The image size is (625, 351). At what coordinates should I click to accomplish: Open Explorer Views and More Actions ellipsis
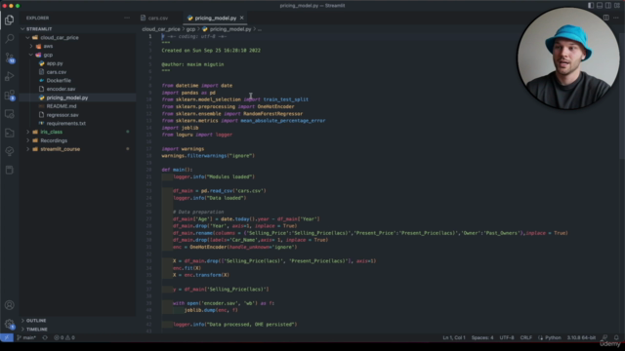point(127,18)
